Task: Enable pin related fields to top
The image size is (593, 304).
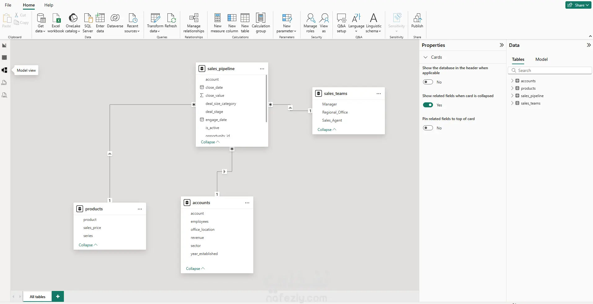Action: point(428,128)
